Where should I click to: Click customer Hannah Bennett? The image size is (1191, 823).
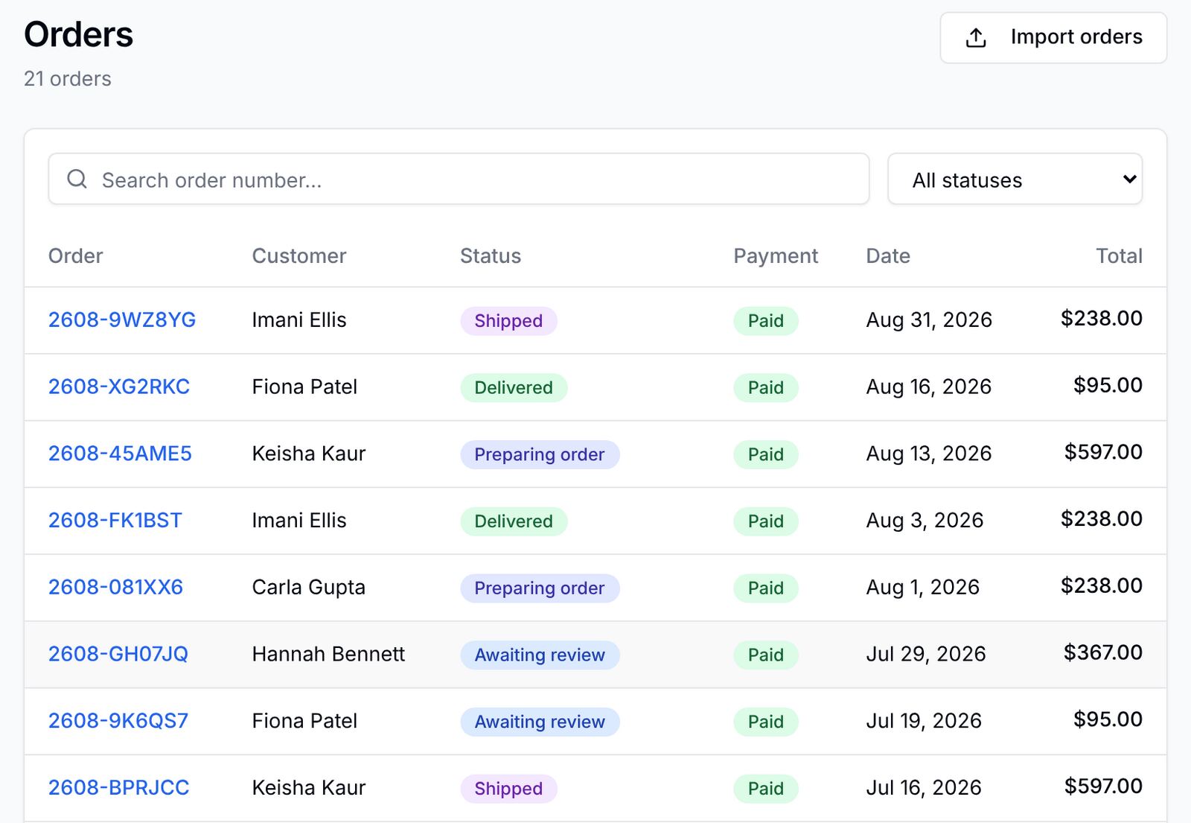click(x=328, y=654)
